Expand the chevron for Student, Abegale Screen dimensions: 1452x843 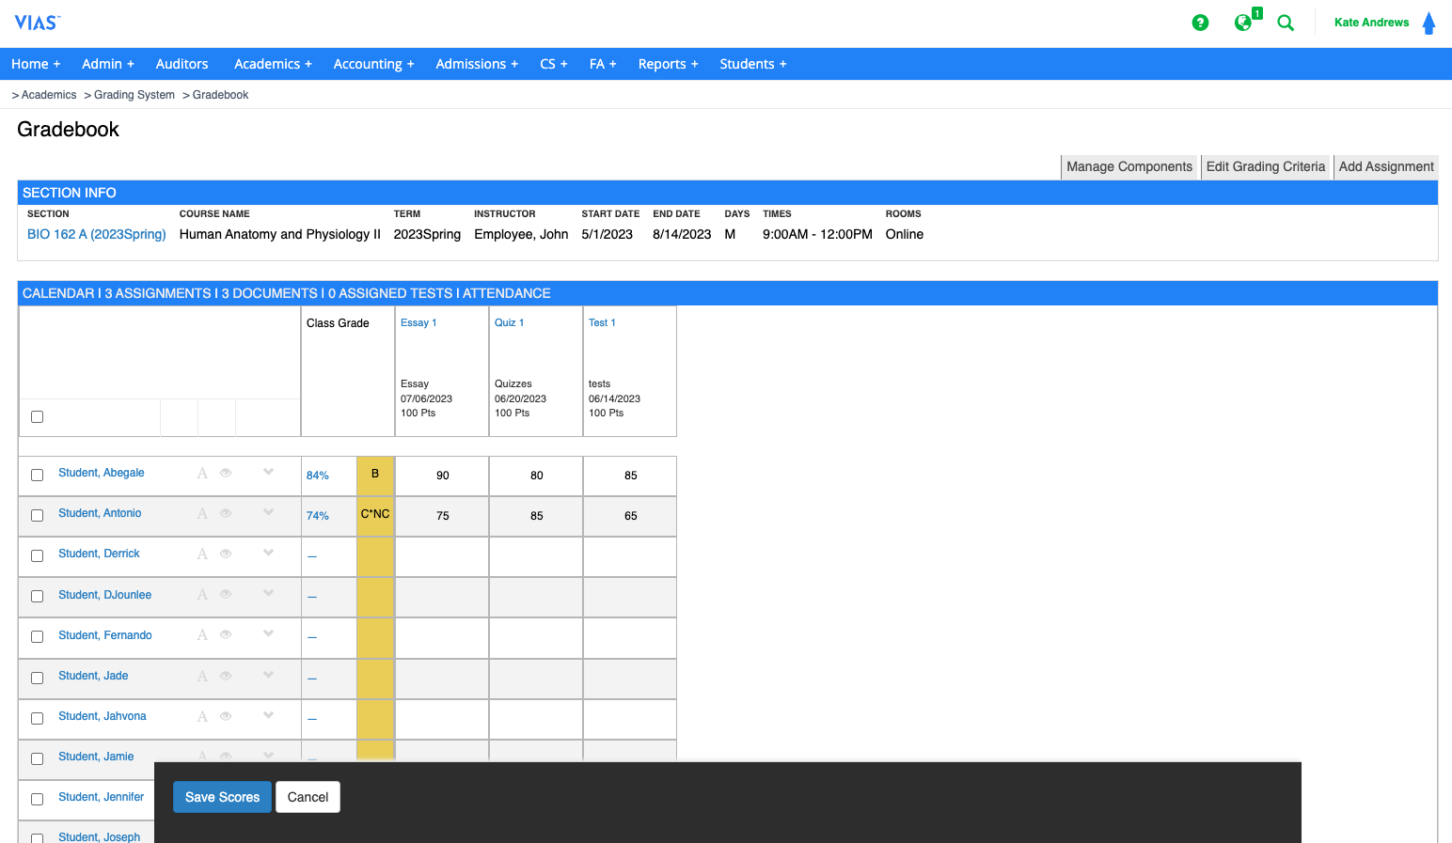pos(269,472)
